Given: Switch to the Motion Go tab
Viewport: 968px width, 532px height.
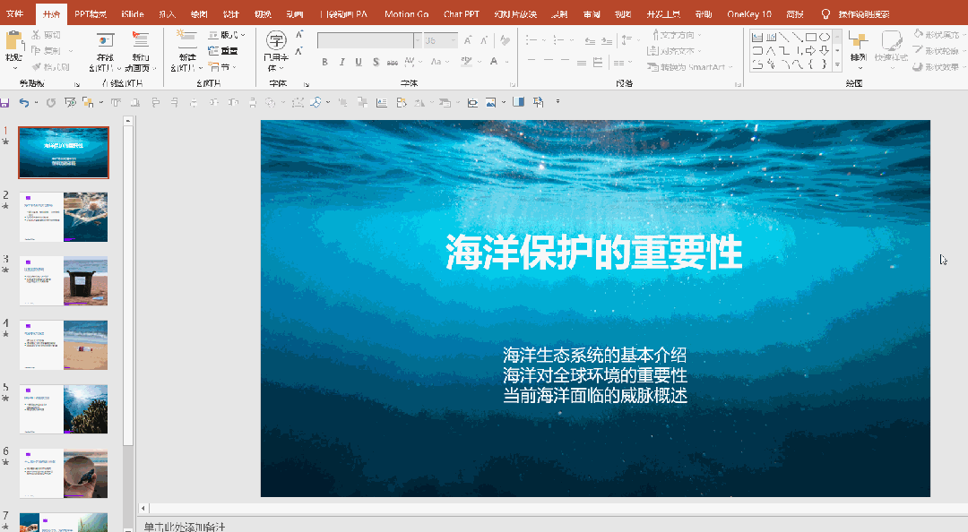Looking at the screenshot, I should coord(406,13).
